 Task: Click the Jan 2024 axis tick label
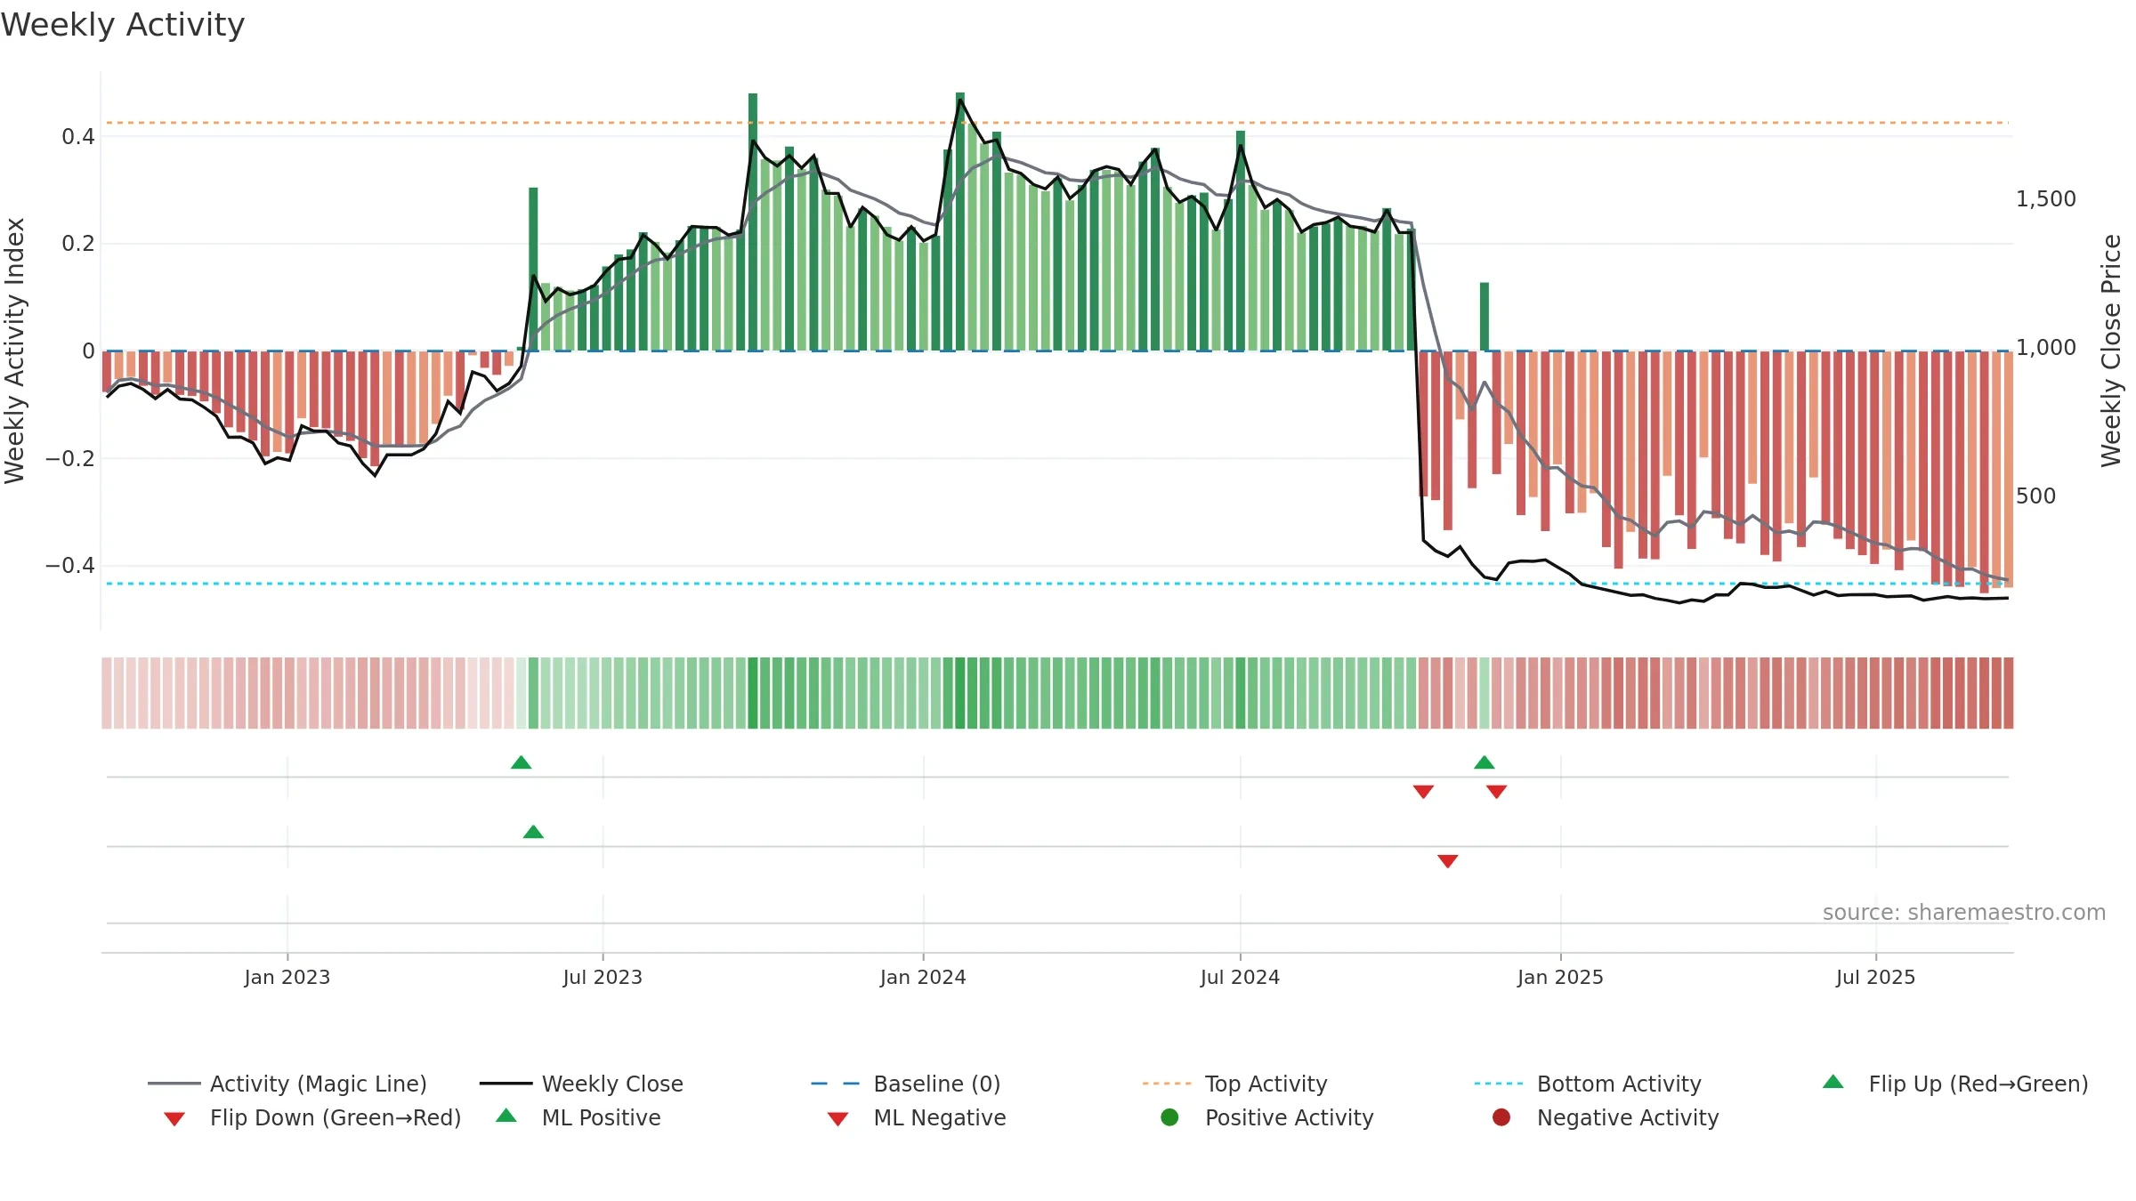click(923, 978)
